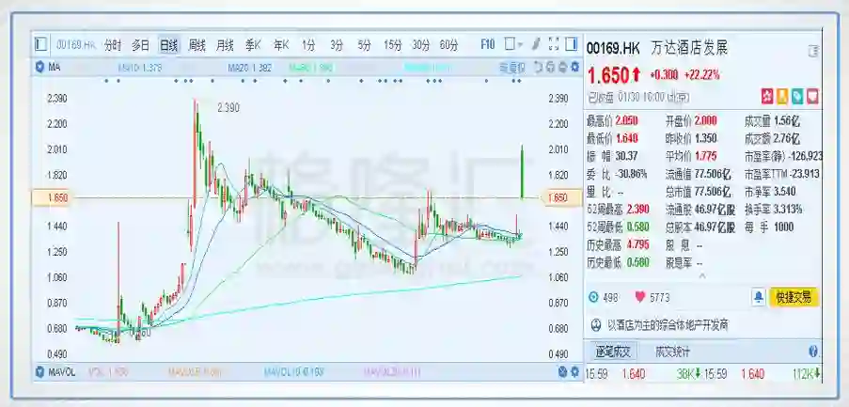Click the 2.390 high price annotation

(x=228, y=108)
